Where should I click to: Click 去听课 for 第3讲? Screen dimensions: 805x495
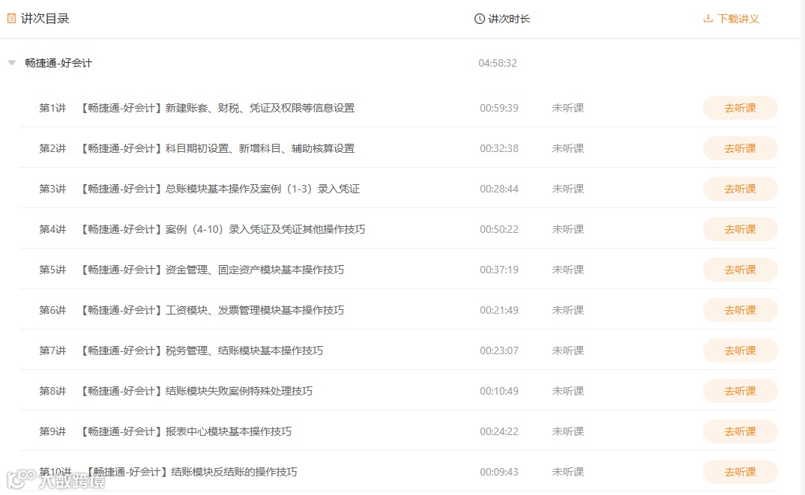pos(741,189)
